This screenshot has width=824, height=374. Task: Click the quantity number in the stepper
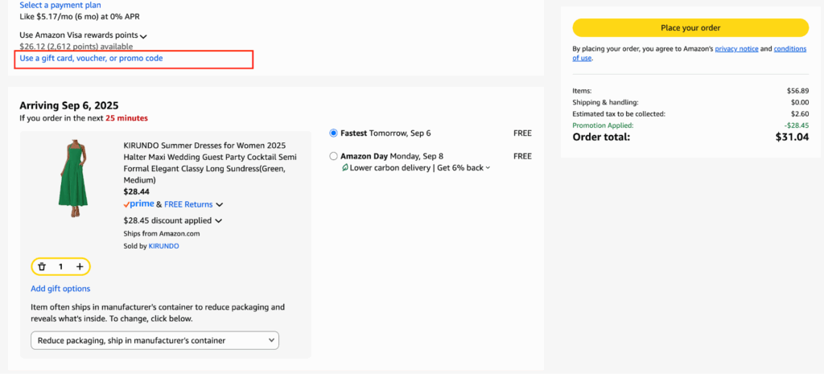[x=60, y=266]
